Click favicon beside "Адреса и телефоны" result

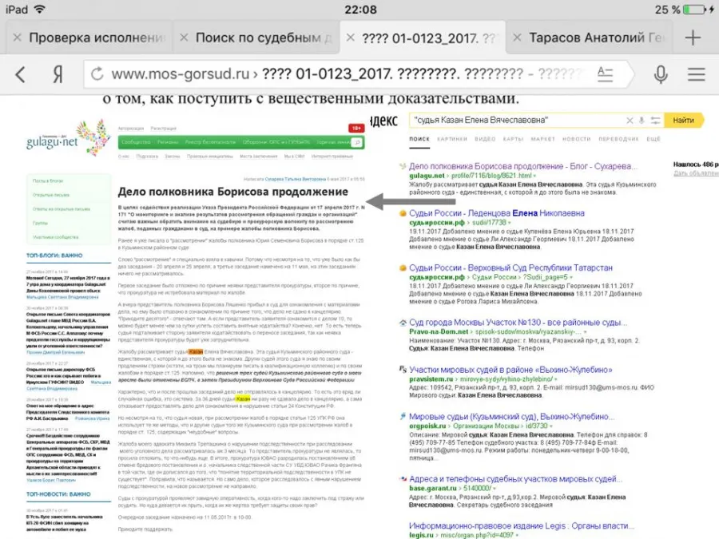(x=403, y=479)
